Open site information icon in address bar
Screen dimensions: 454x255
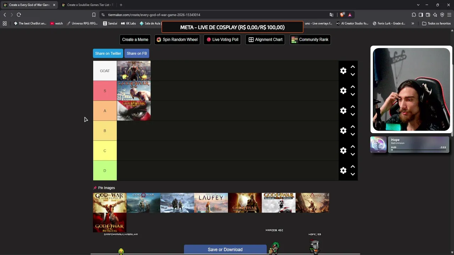[103, 15]
